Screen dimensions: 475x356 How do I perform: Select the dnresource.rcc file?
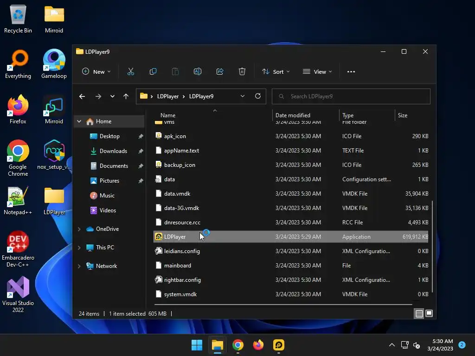pyautogui.click(x=291, y=222)
